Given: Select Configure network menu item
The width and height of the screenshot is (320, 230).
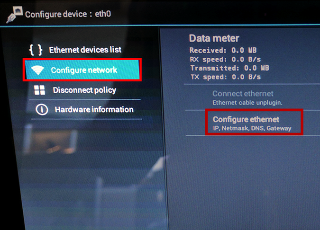Looking at the screenshot, I should coord(82,70).
